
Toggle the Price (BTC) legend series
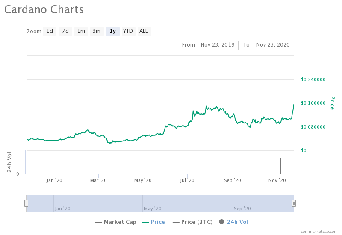tap(193, 222)
